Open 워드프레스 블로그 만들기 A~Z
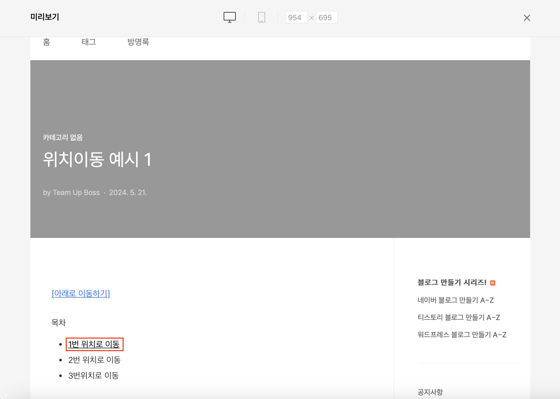The height and width of the screenshot is (399, 560). (x=462, y=335)
